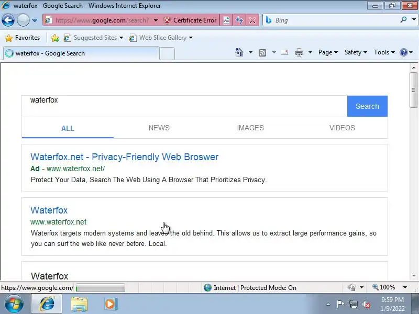The width and height of the screenshot is (419, 314).
Task: Click the waterfox Google search input
Action: [184, 106]
